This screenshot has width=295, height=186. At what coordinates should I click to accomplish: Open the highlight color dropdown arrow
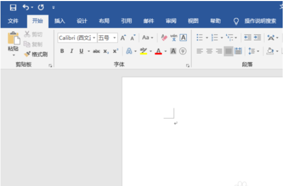click(x=151, y=51)
